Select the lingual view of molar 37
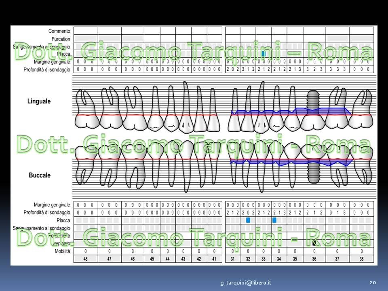388x291 pixels. 337,108
